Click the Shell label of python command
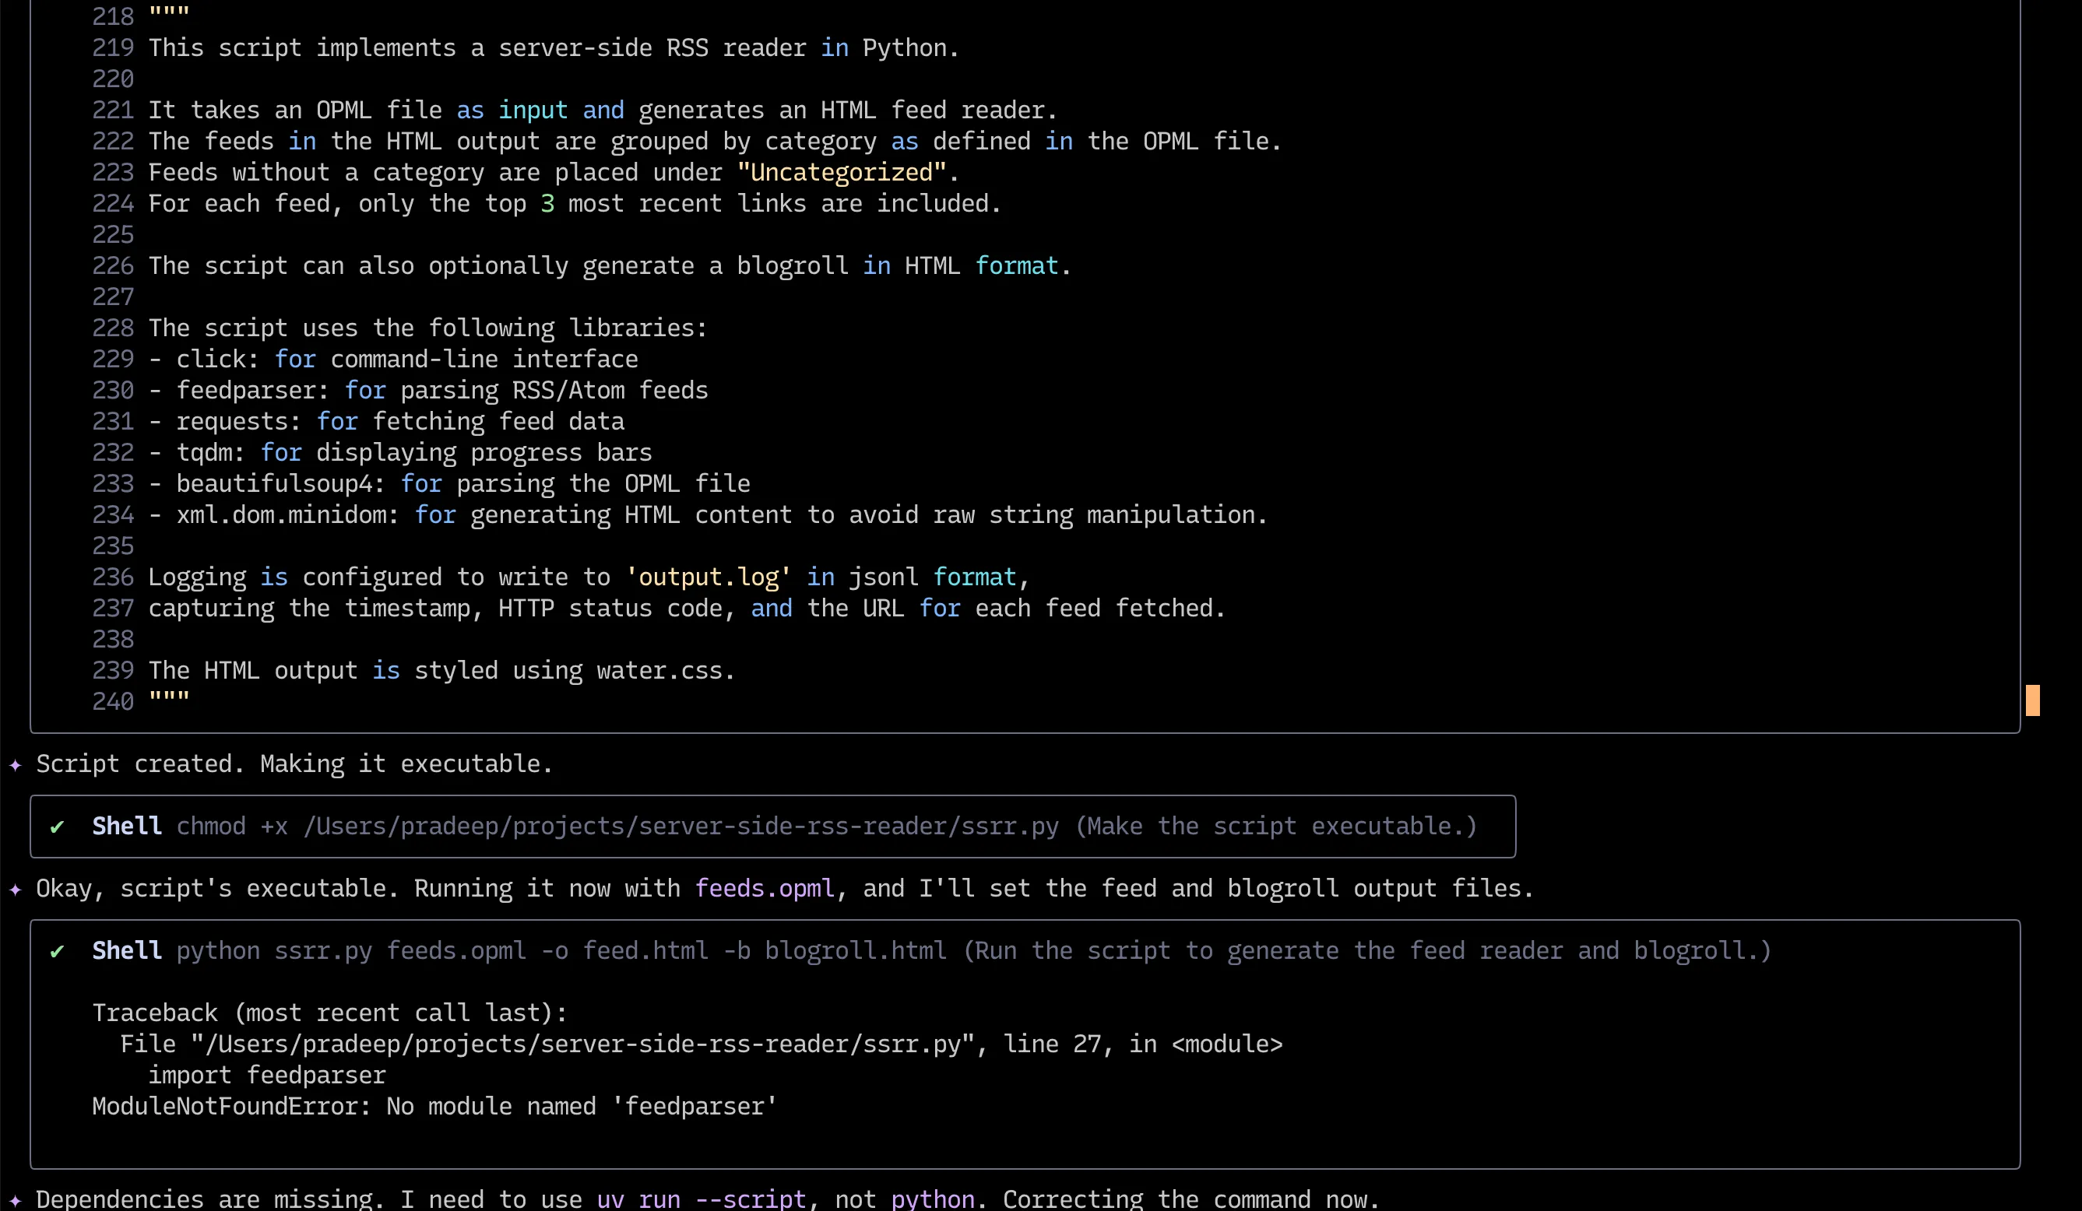The image size is (2082, 1211). point(126,951)
